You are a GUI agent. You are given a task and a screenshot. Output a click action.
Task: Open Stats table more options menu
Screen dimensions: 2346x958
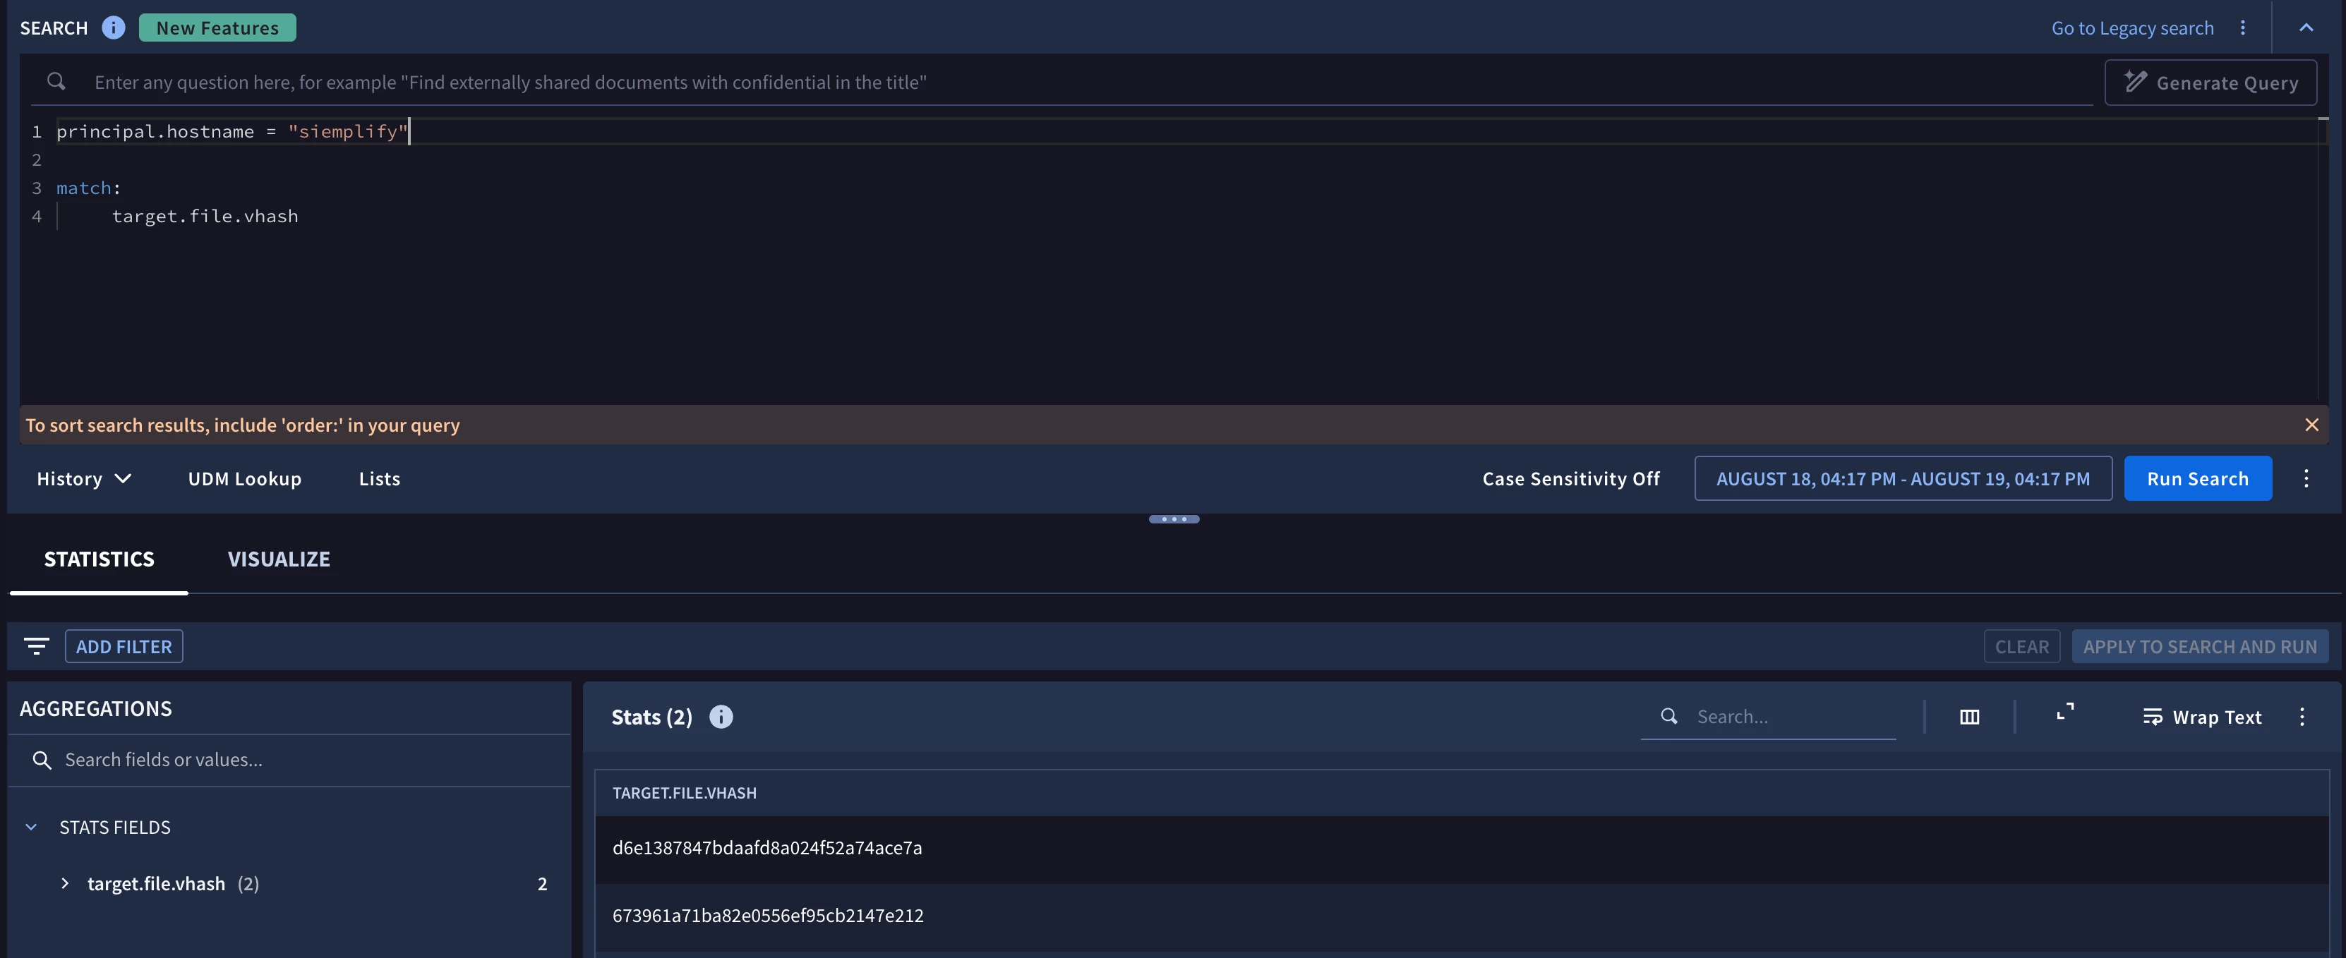coord(2302,717)
